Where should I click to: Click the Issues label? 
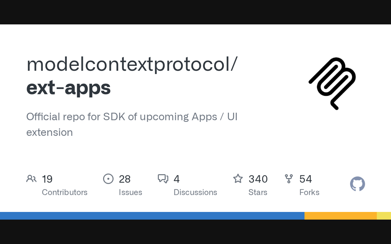click(x=130, y=192)
